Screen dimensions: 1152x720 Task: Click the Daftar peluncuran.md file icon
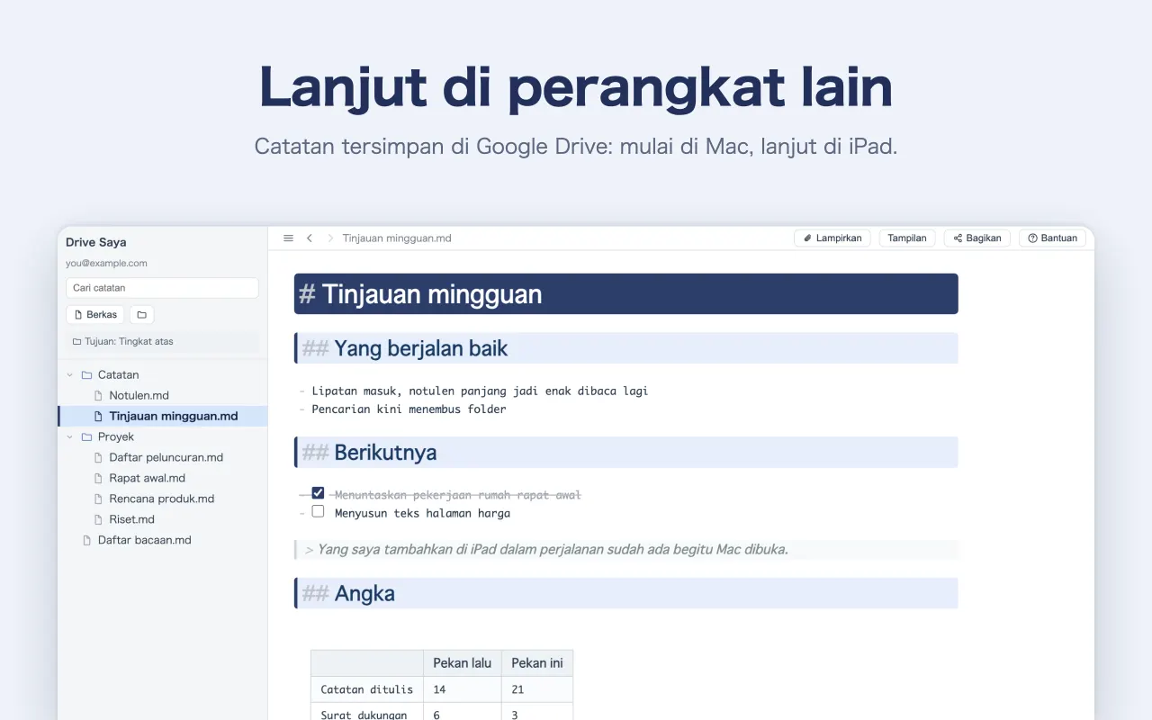[x=99, y=457]
